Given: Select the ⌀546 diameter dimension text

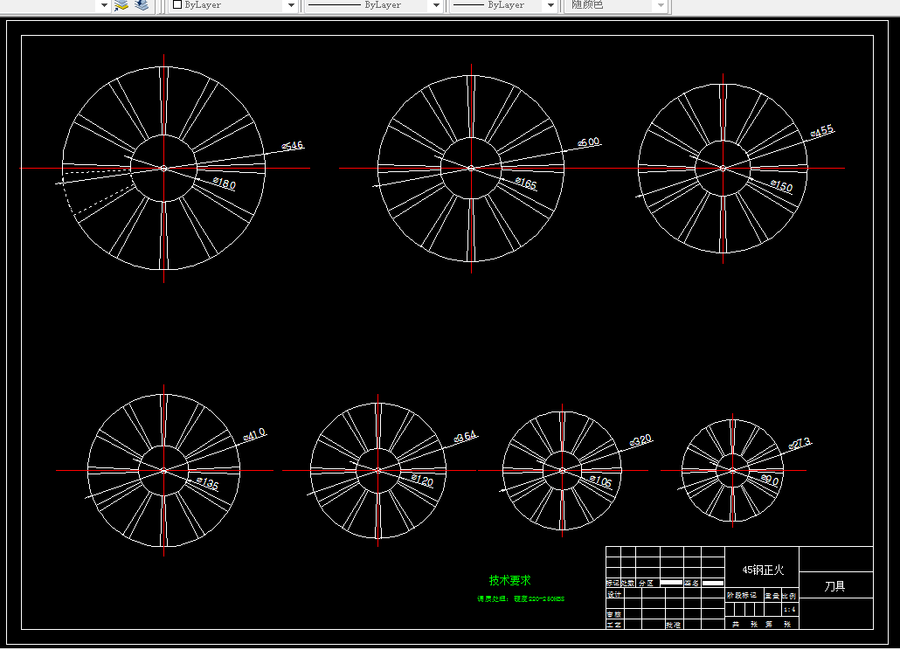Looking at the screenshot, I should (x=292, y=146).
